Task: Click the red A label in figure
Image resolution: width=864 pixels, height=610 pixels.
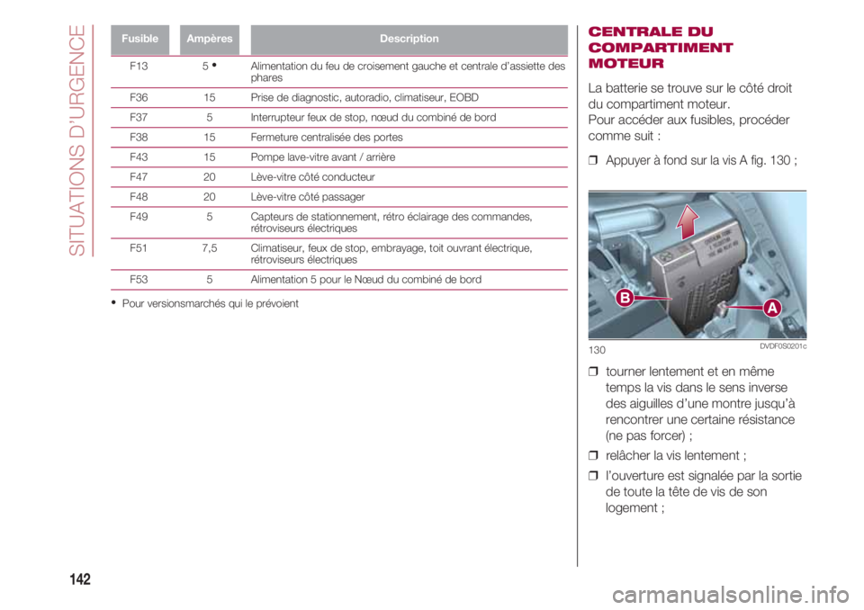Action: (x=772, y=308)
